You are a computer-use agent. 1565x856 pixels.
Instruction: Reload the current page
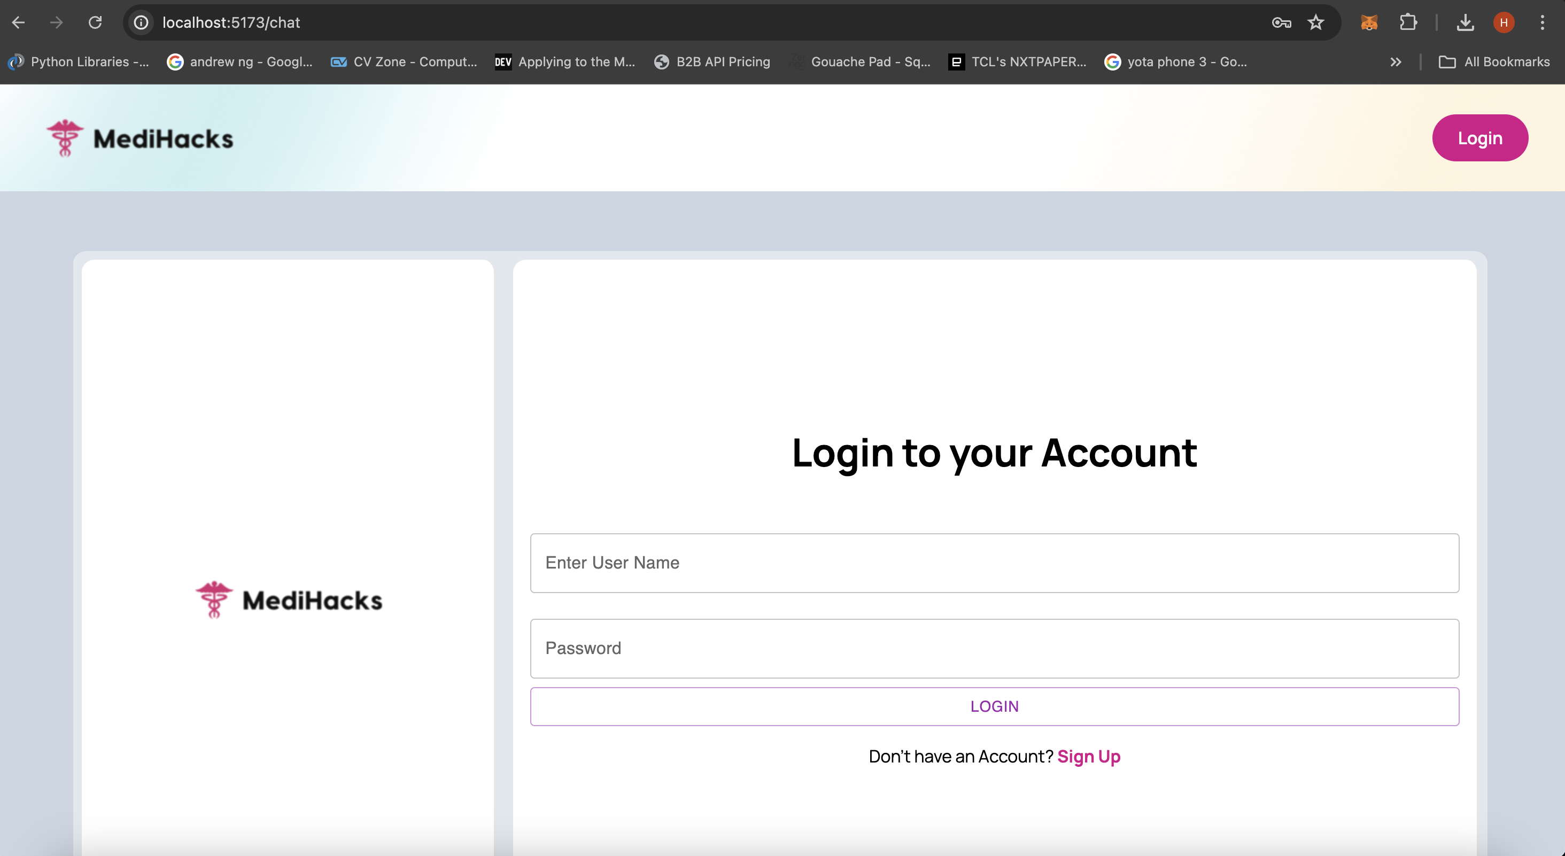pyautogui.click(x=95, y=22)
